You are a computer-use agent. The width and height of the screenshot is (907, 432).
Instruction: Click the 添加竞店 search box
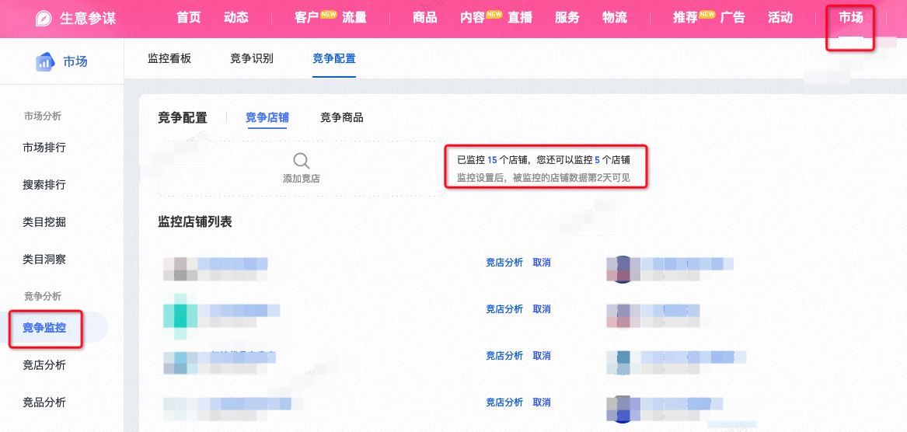pos(302,169)
